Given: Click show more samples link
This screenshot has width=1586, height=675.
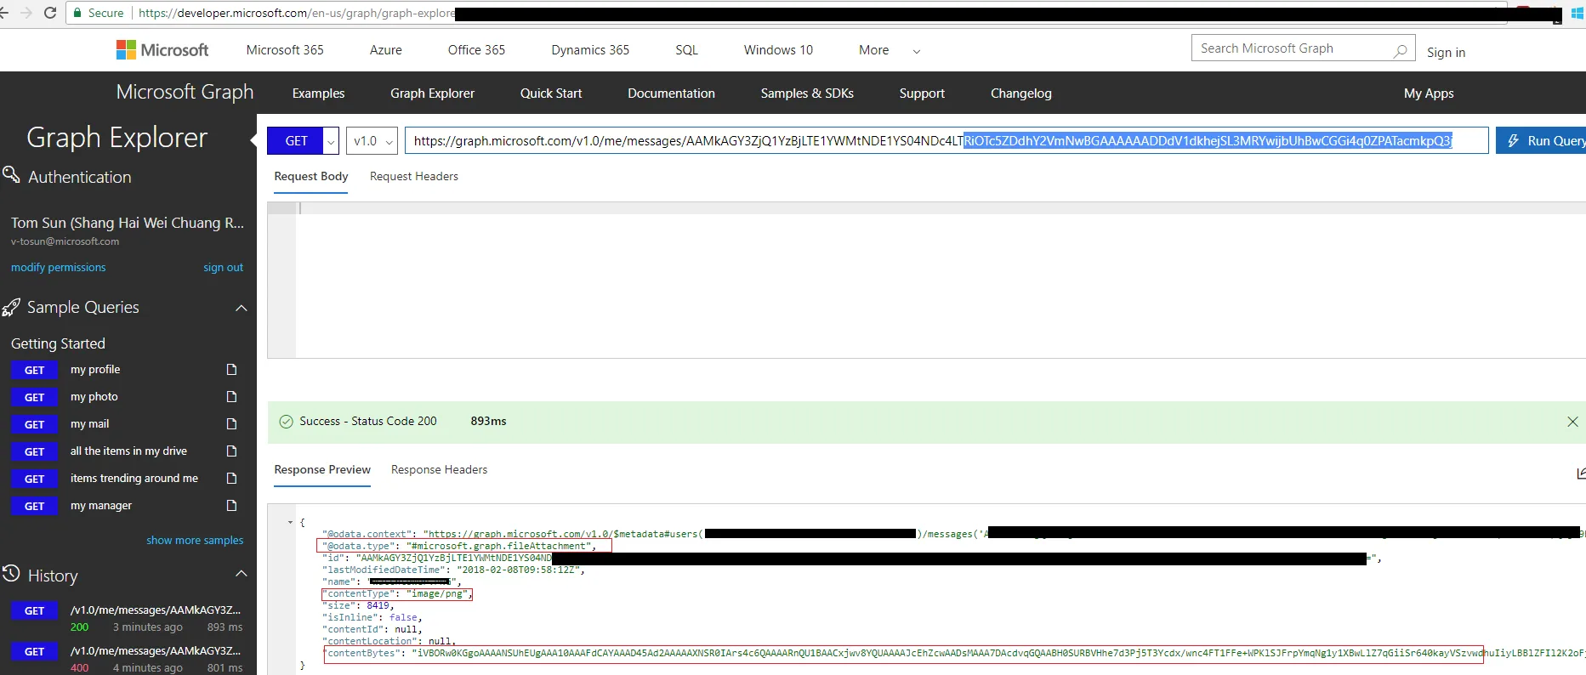Looking at the screenshot, I should (195, 540).
